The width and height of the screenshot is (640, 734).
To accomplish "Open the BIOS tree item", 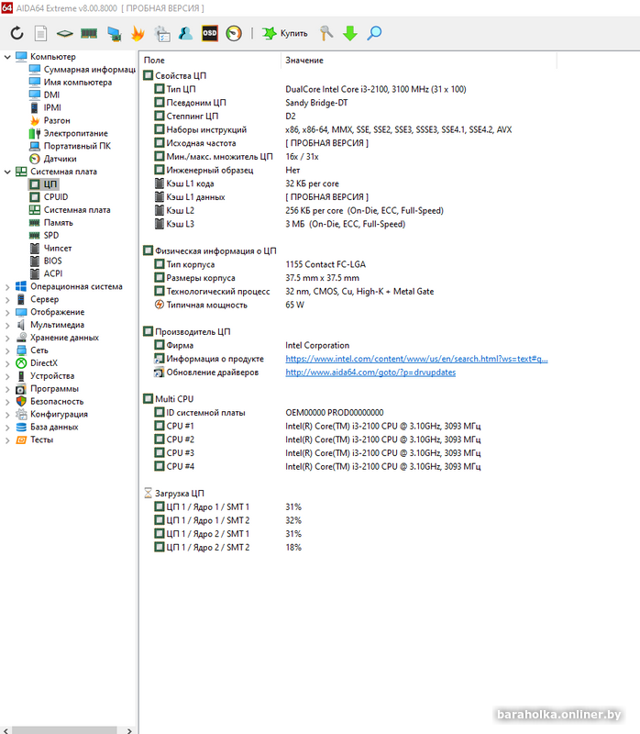I will tap(46, 261).
